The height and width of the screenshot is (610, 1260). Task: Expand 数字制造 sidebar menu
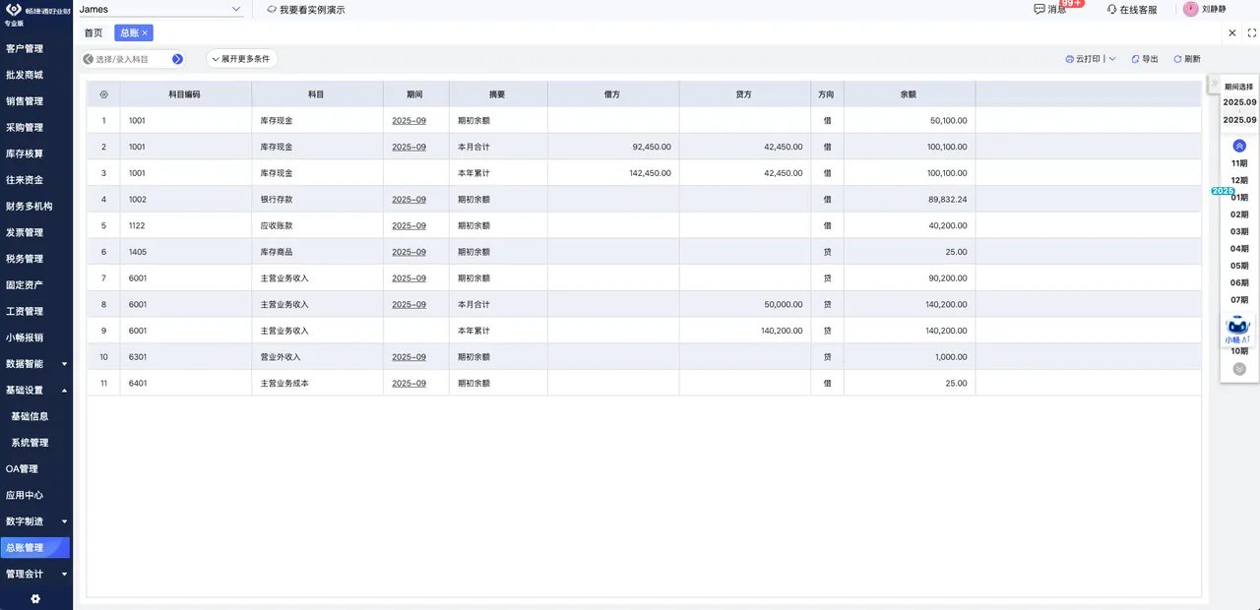(64, 521)
